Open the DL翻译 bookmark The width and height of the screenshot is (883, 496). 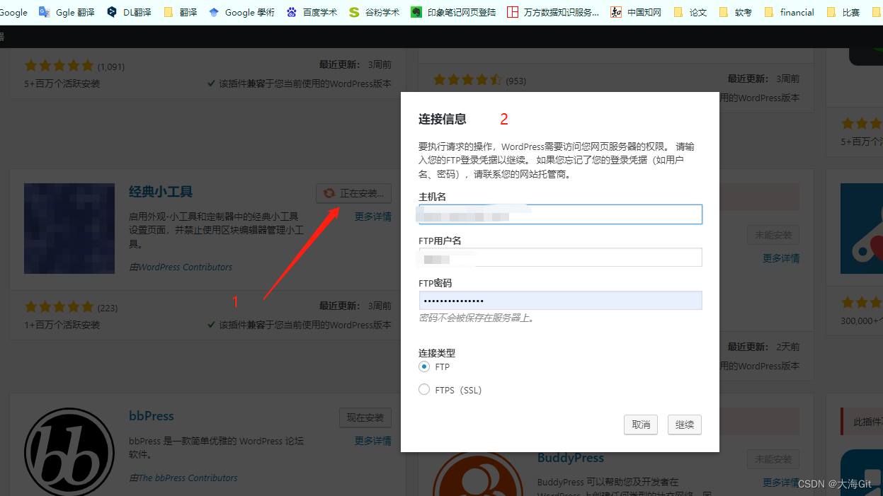(x=129, y=12)
